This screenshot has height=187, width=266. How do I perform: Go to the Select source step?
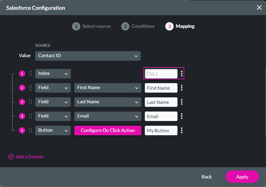pos(91,26)
